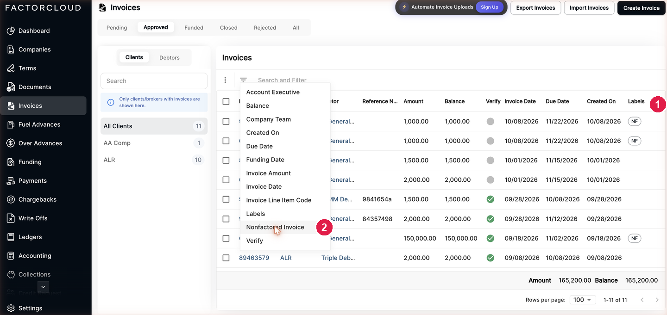The width and height of the screenshot is (667, 315).
Task: Click Export Invoices button
Action: (535, 8)
